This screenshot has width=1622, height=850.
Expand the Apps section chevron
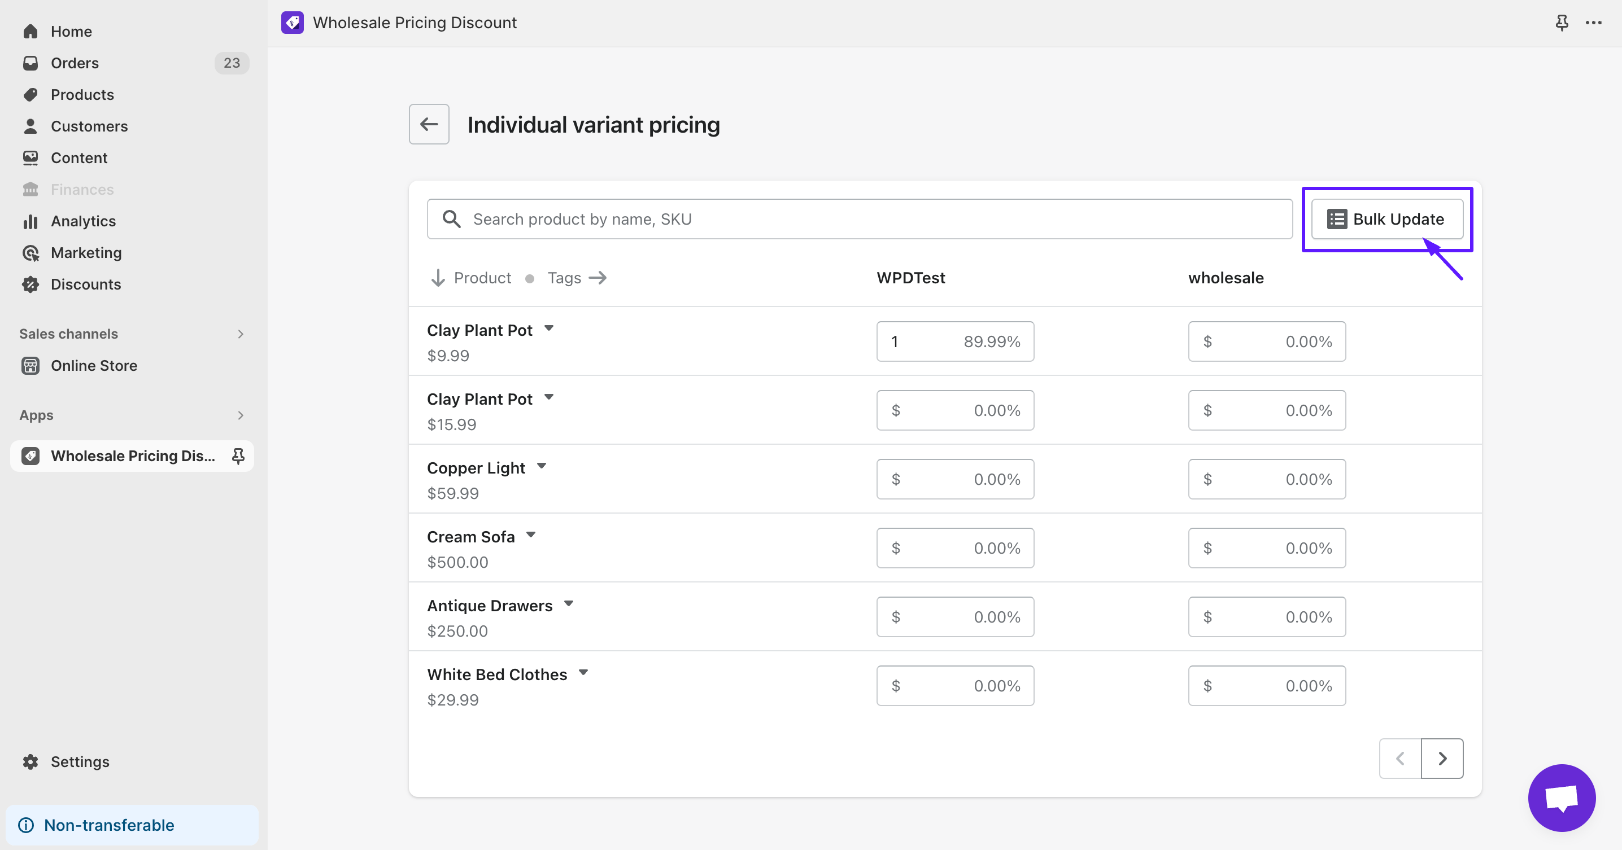click(241, 415)
